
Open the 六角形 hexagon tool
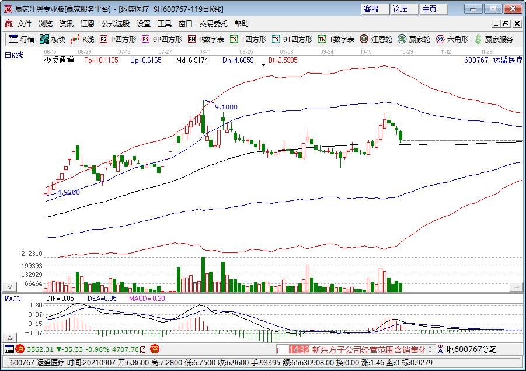point(452,40)
